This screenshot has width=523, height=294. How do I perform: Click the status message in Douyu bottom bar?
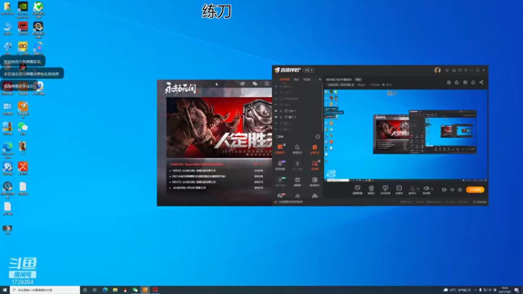289,202
